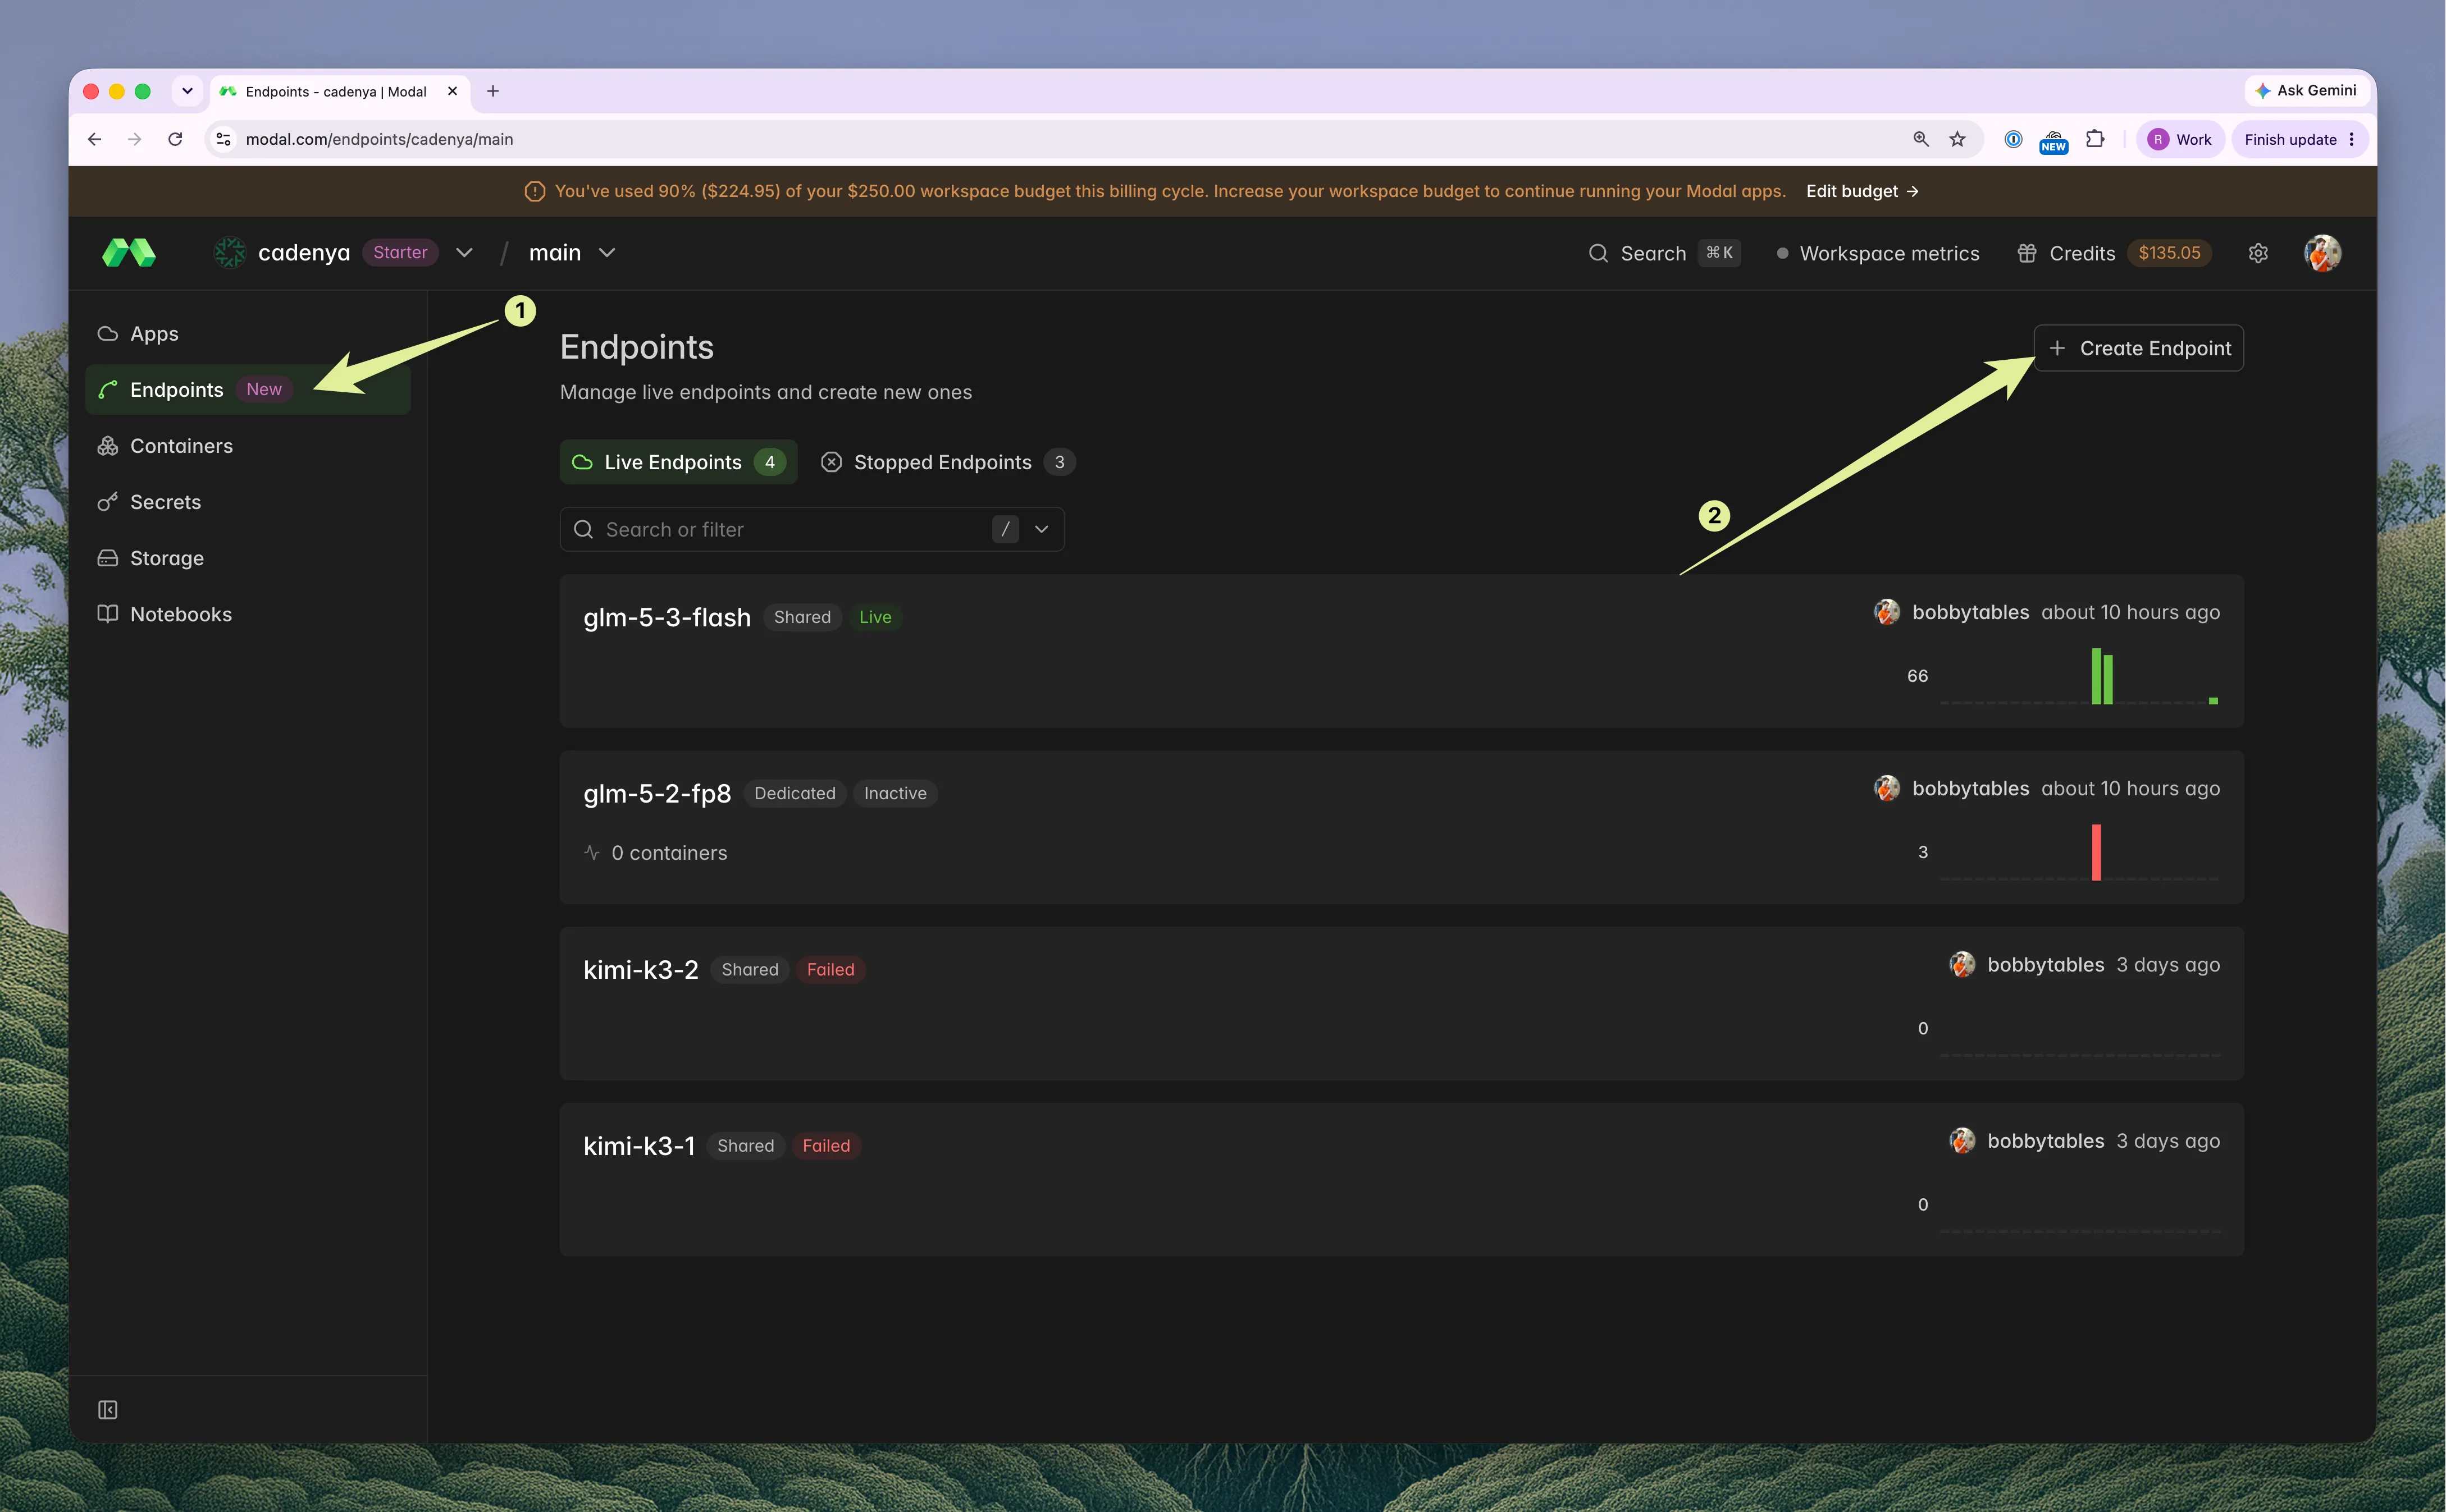Image resolution: width=2446 pixels, height=1512 pixels.
Task: Close the Endpoints - cadenya tab
Action: (452, 91)
